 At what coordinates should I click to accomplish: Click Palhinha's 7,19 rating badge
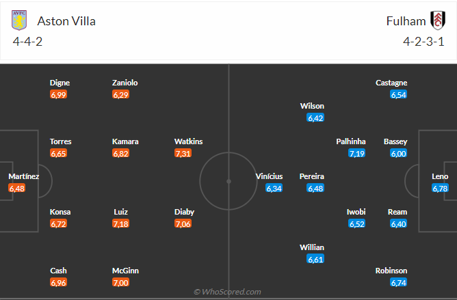pyautogui.click(x=356, y=154)
